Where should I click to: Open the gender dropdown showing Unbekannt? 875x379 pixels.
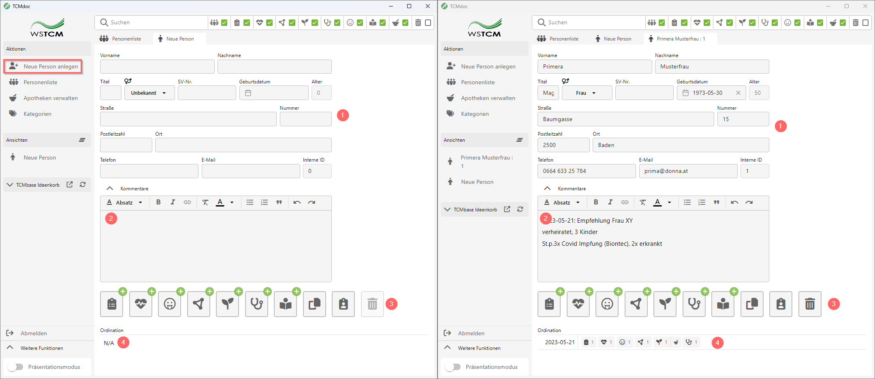click(149, 93)
